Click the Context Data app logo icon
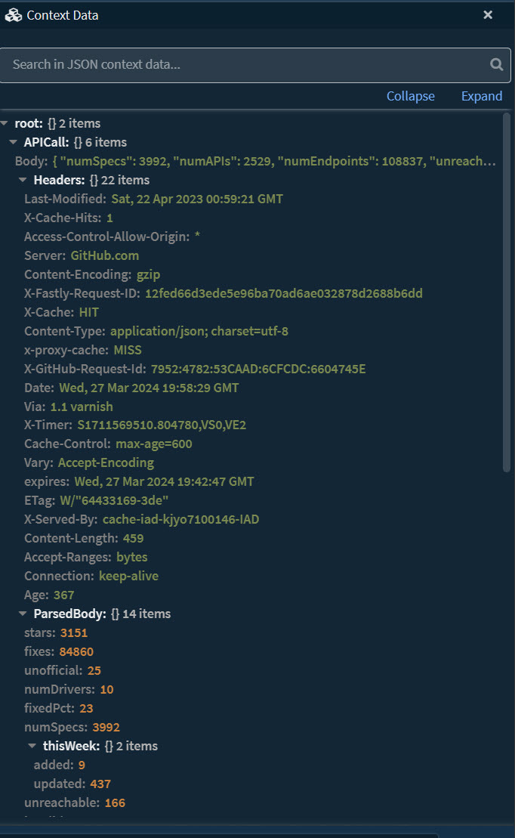Screen dimensions: 515x838 [13, 14]
